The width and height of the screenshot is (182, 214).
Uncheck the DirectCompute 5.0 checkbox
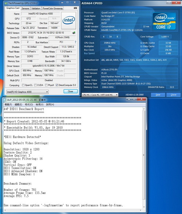point(57,85)
